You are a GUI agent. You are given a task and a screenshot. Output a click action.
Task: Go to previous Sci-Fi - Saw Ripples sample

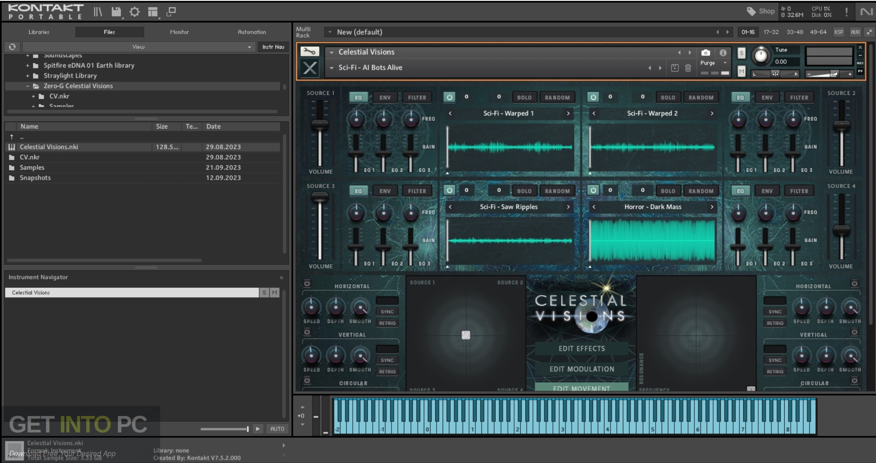450,207
